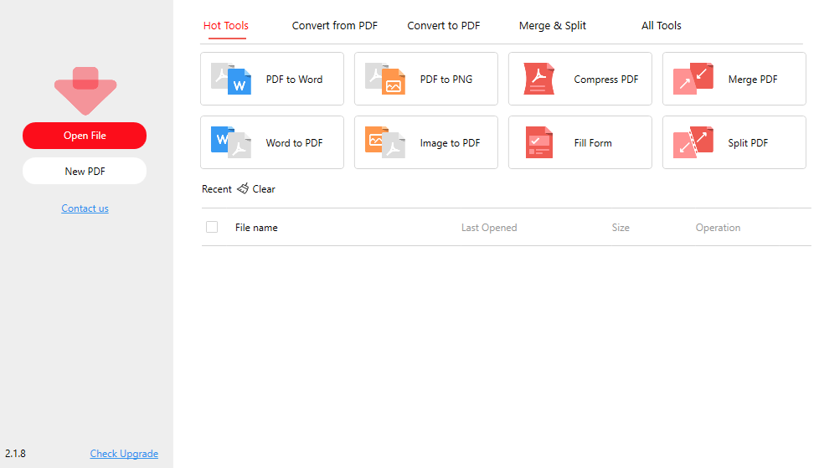The width and height of the screenshot is (819, 468).
Task: Click the Operation column header
Action: tap(718, 228)
